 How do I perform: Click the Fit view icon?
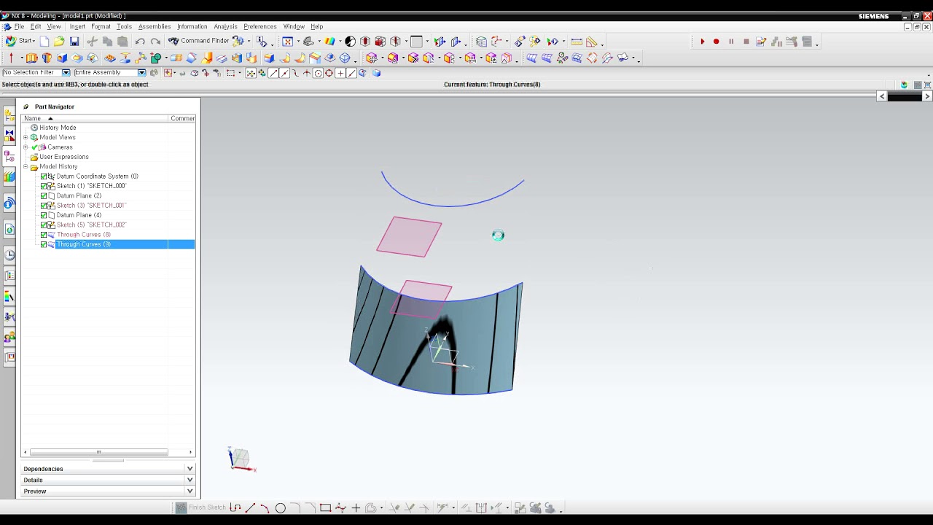point(287,42)
